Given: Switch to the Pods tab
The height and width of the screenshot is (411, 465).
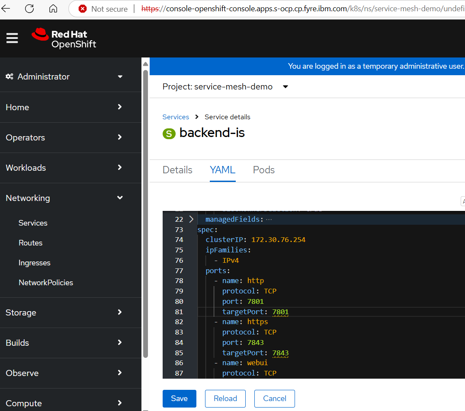Looking at the screenshot, I should click(x=263, y=170).
